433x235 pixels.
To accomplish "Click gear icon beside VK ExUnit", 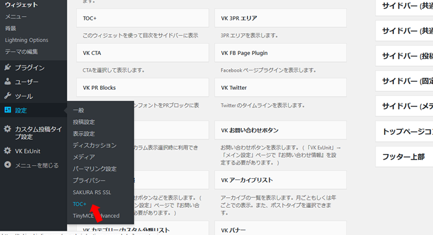I will click(x=7, y=151).
